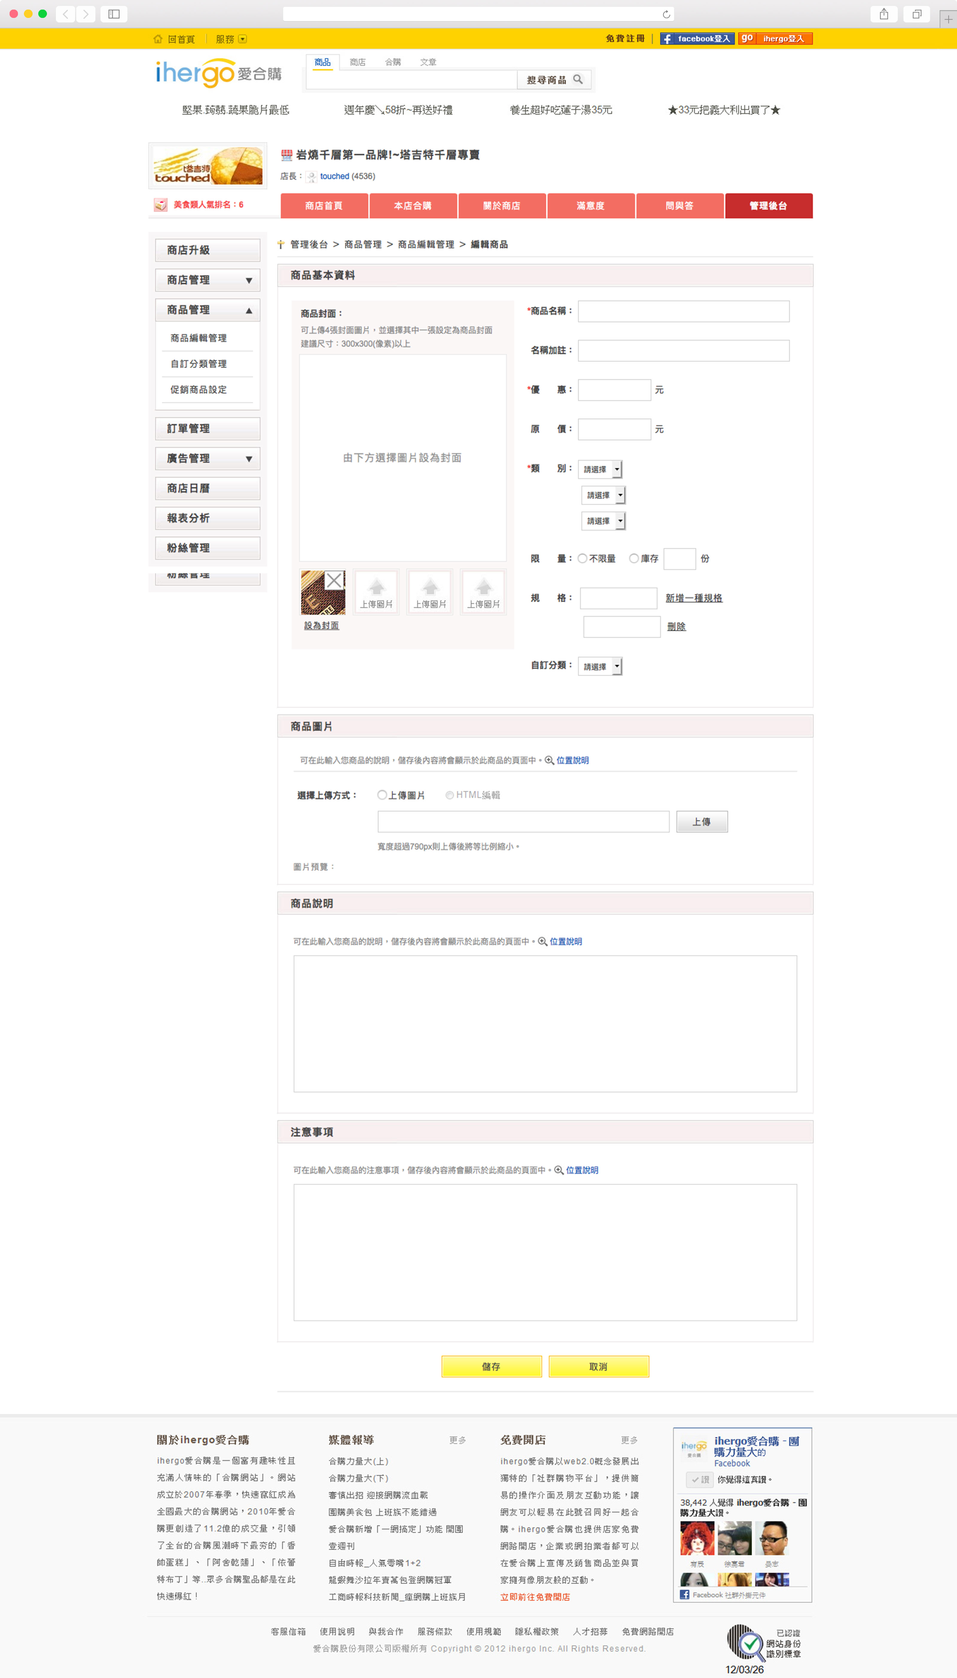Click the magnifier icon beside 商品圖片 位置說明
Viewport: 957px width, 1678px height.
pos(549,760)
